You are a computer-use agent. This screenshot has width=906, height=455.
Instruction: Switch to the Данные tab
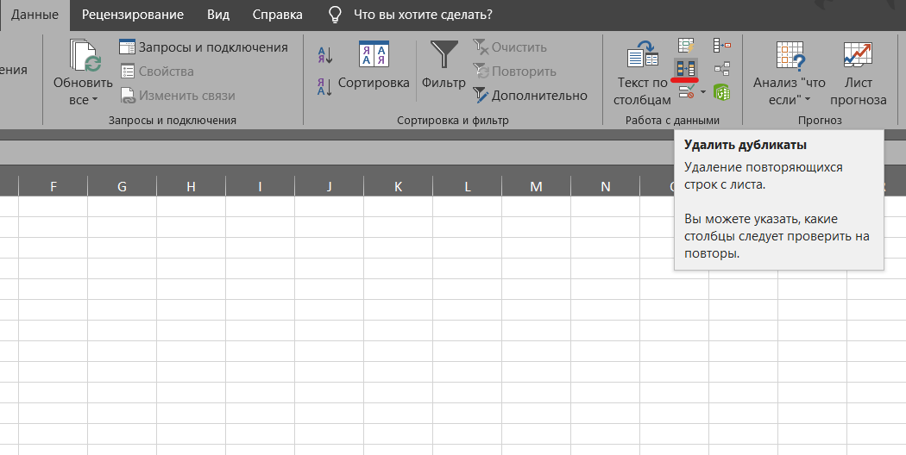35,15
